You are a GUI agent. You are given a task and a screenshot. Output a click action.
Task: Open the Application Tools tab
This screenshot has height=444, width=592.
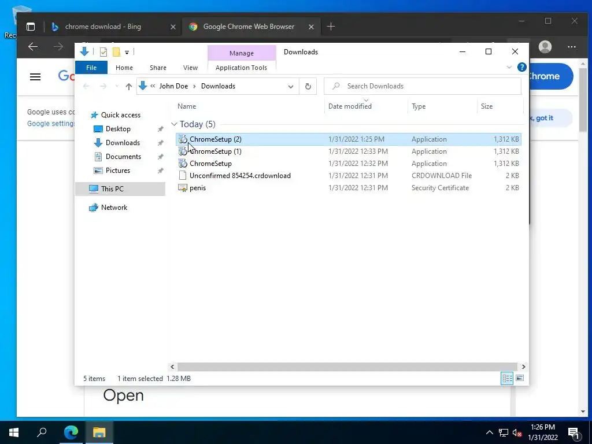coord(241,68)
